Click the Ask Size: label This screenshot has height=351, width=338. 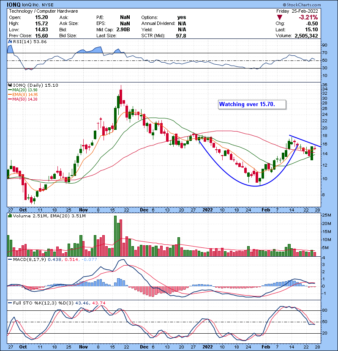pyautogui.click(x=69, y=24)
